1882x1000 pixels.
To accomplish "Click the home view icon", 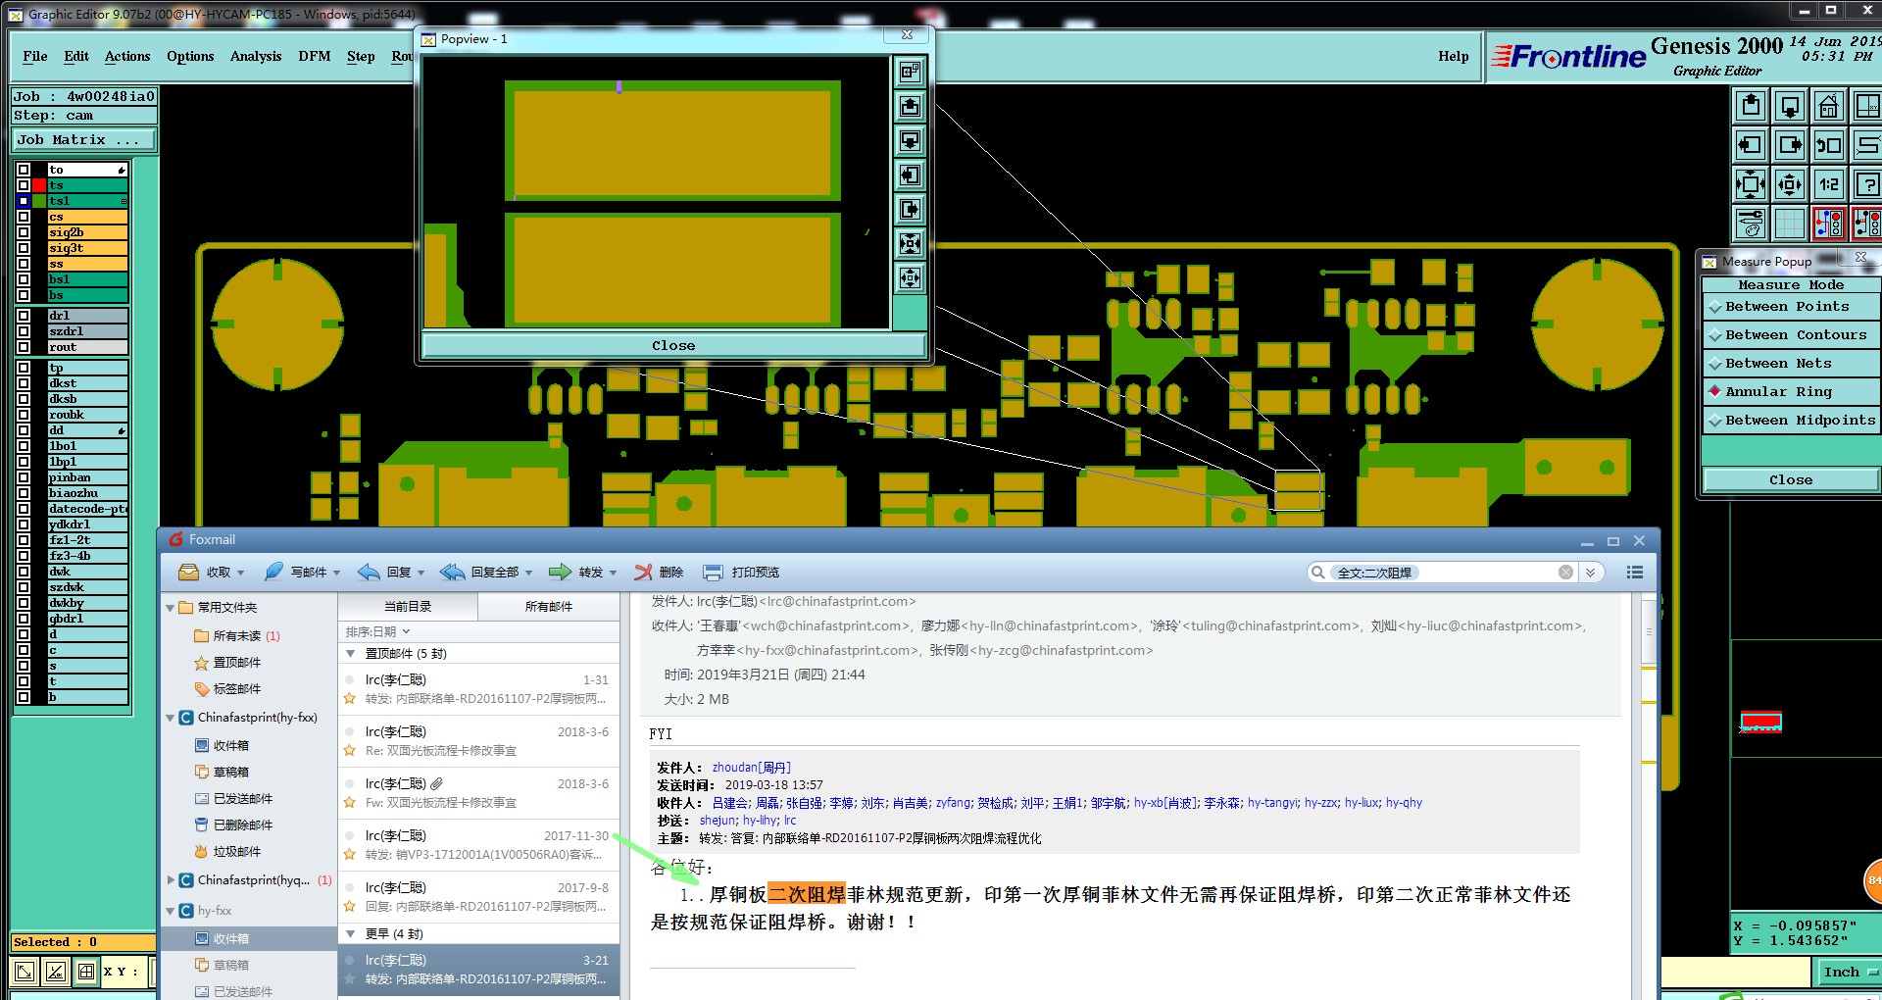I will click(1829, 106).
